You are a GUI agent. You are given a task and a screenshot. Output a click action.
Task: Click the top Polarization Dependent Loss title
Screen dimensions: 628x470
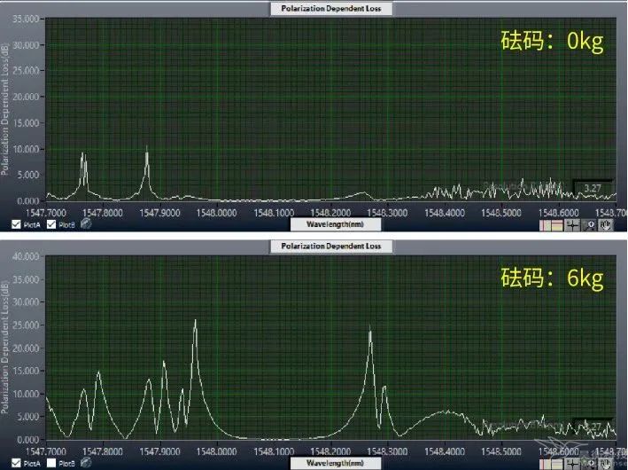click(330, 8)
